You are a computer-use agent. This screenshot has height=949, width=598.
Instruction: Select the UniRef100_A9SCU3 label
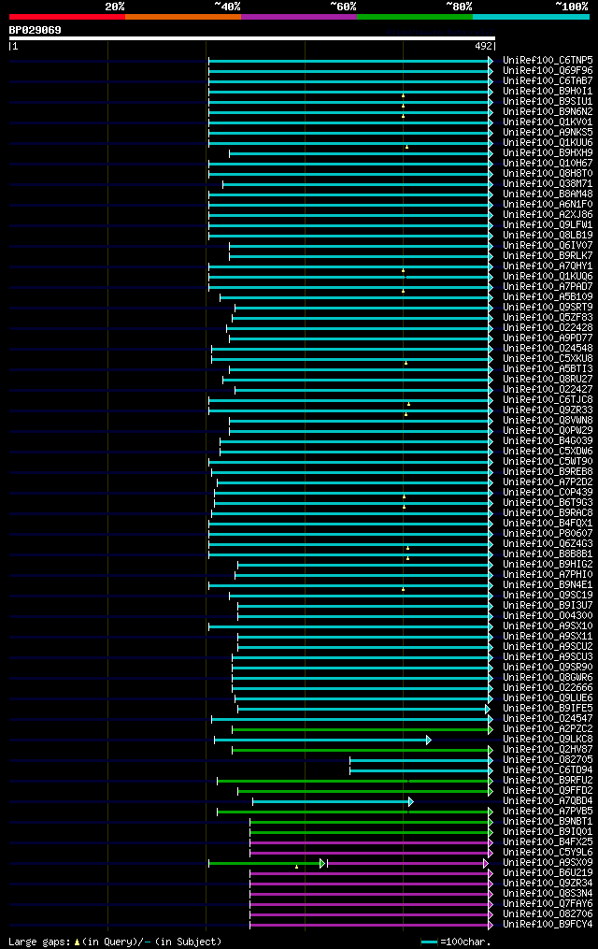click(x=548, y=657)
